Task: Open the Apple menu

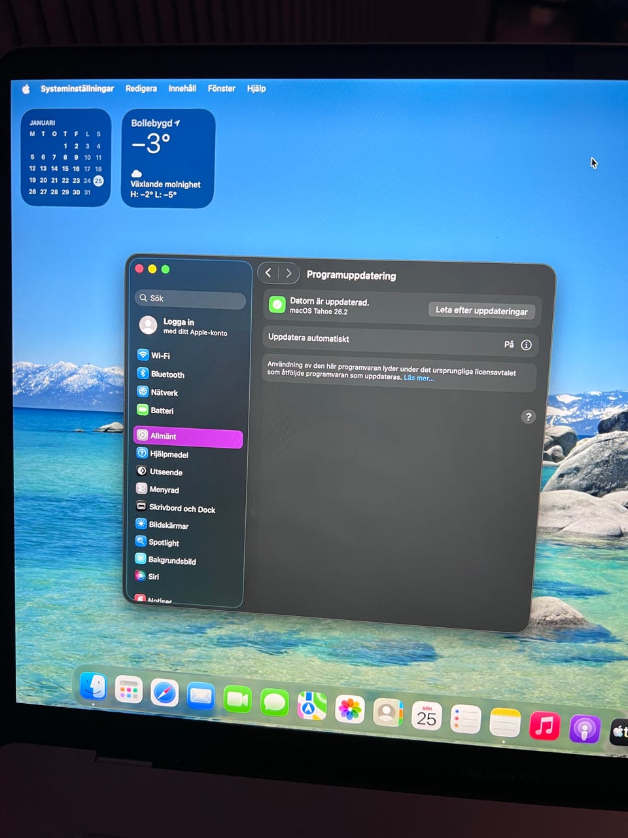Action: (26, 89)
